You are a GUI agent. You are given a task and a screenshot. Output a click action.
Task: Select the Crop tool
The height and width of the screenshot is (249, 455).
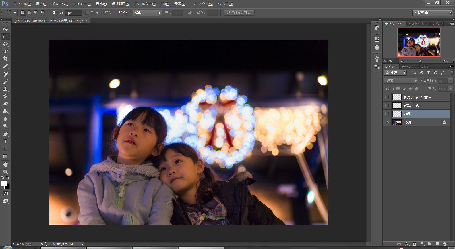pyautogui.click(x=5, y=59)
